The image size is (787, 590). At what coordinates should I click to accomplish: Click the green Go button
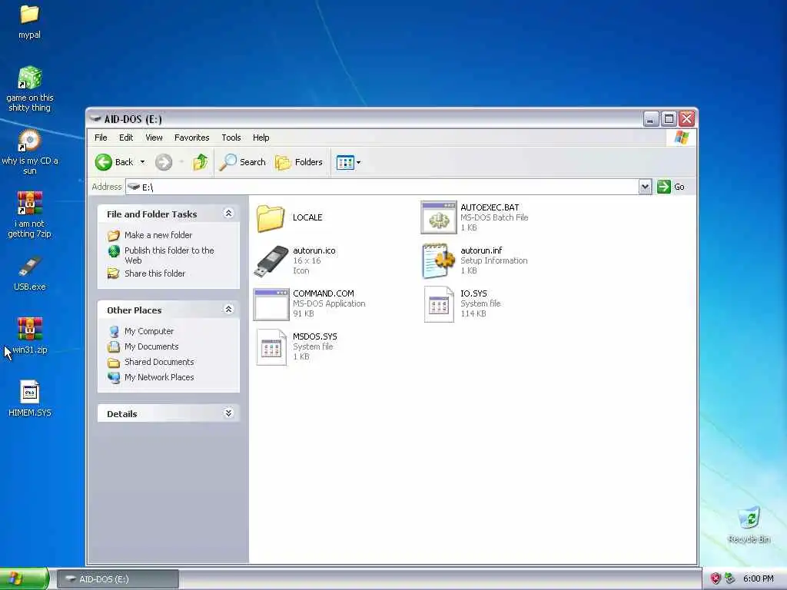(671, 187)
